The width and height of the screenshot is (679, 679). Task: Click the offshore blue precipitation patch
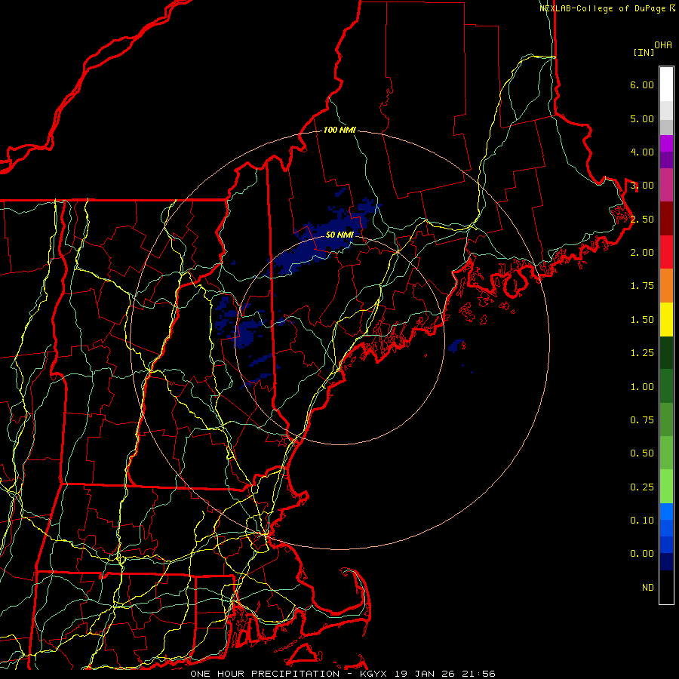point(456,346)
